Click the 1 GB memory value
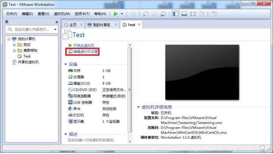 tap(107, 71)
